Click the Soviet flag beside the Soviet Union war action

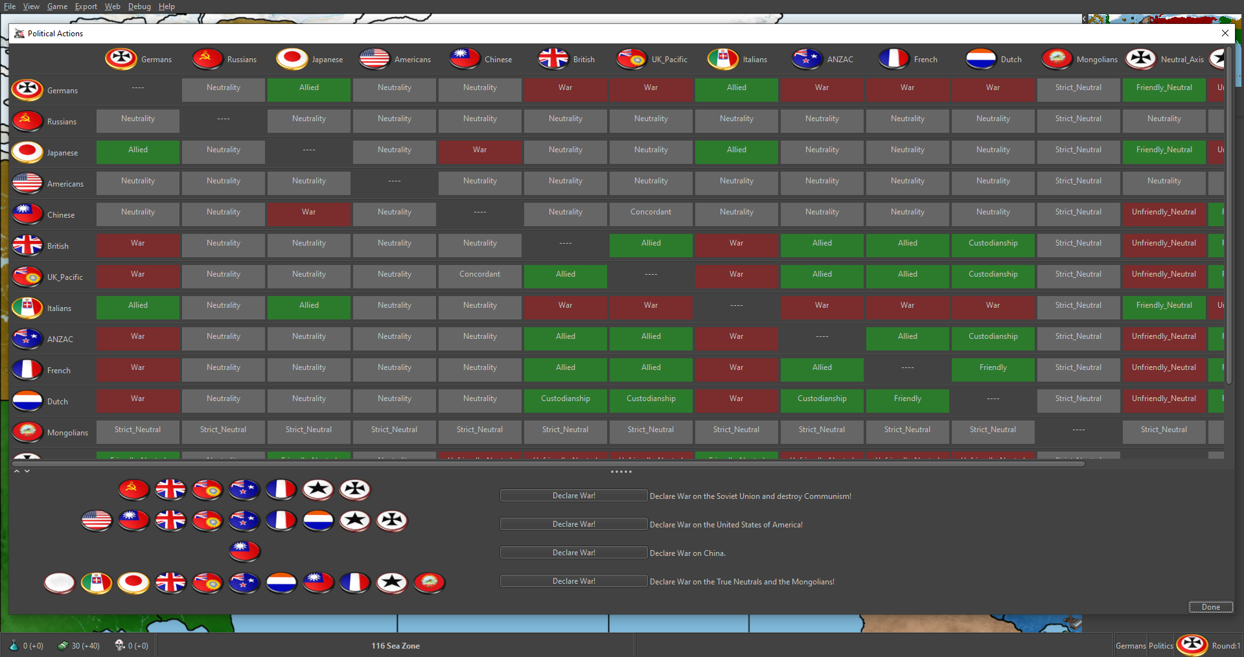pos(134,490)
